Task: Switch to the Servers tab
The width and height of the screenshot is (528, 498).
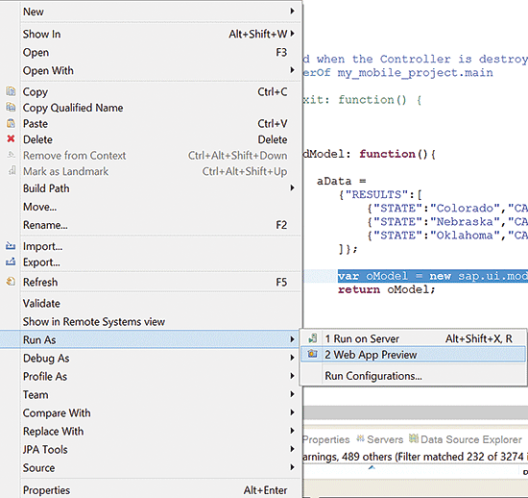Action: point(379,439)
